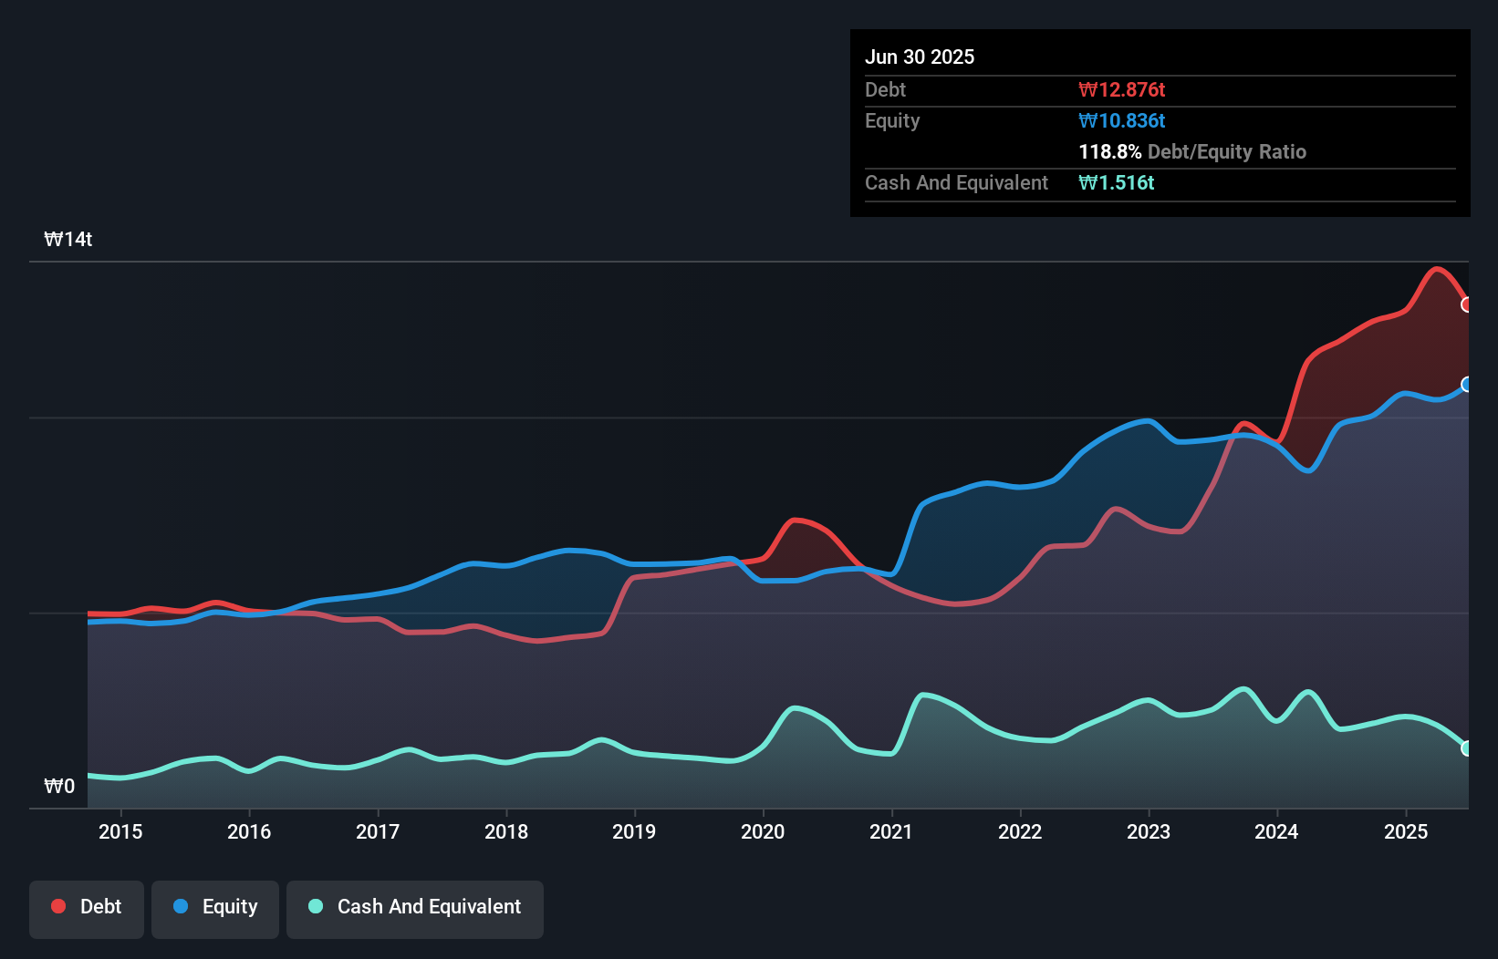This screenshot has height=959, width=1498.
Task: Select the Equity endpoint marker on the chart
Action: point(1466,385)
